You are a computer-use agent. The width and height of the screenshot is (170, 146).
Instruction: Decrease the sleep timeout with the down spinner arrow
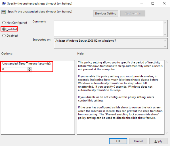pyautogui.click(x=29, y=70)
